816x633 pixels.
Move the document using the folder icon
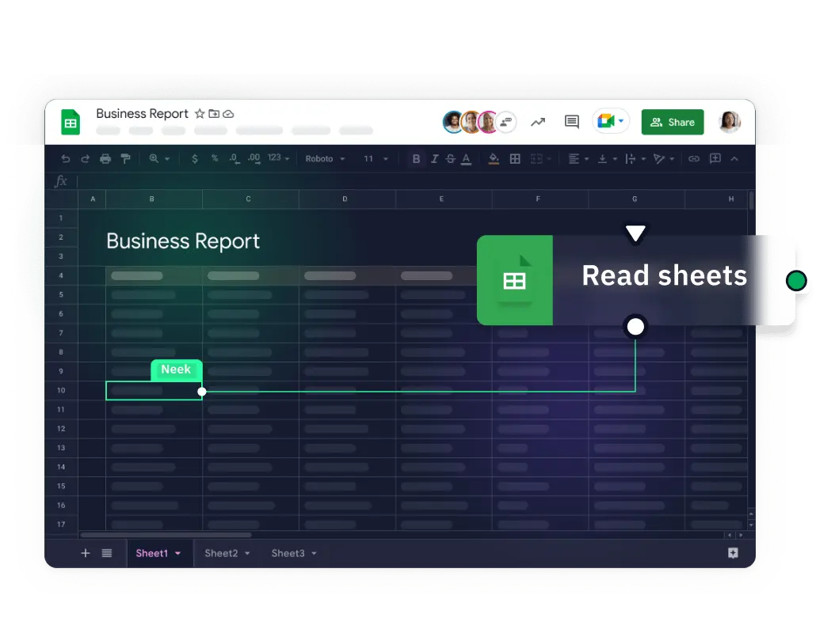click(214, 114)
